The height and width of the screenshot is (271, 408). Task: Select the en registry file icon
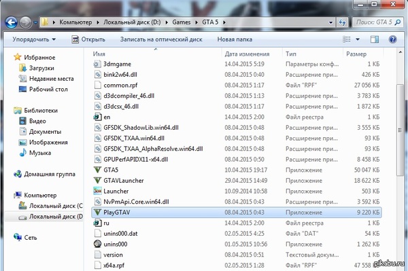[x=97, y=118]
